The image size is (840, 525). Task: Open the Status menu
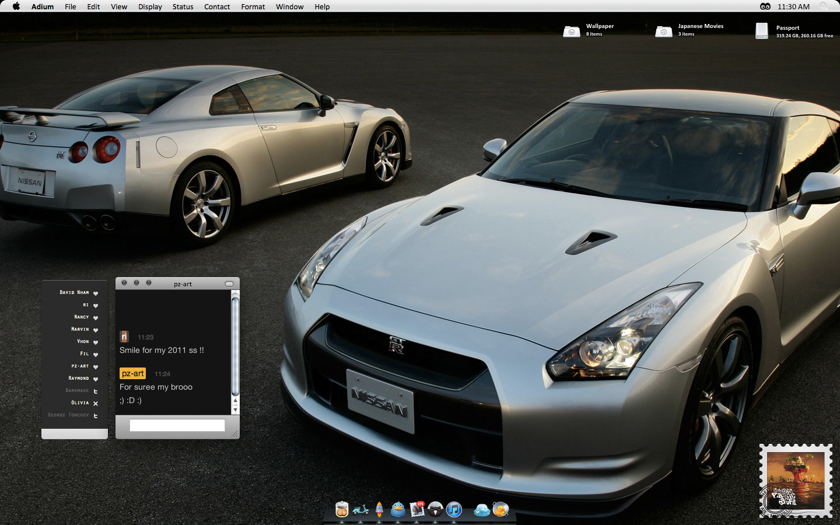point(183,6)
